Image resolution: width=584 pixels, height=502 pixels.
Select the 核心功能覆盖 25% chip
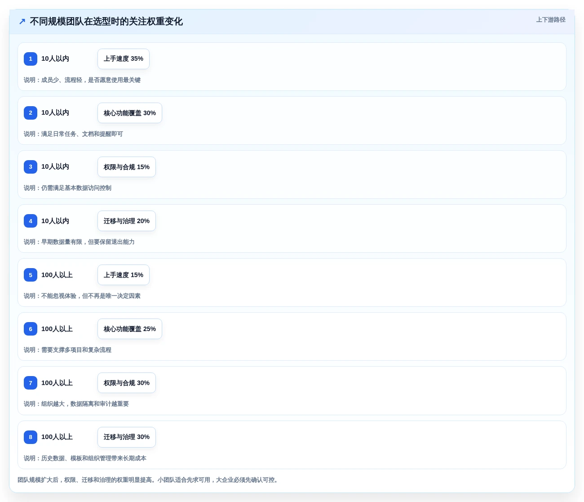[130, 329]
